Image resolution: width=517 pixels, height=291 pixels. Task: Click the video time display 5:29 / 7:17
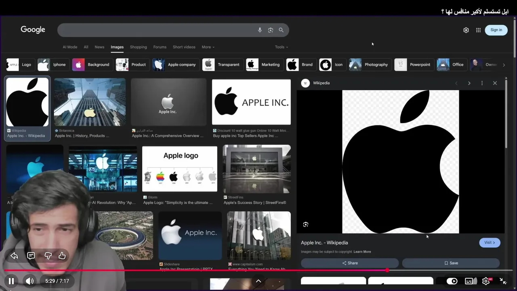point(57,281)
